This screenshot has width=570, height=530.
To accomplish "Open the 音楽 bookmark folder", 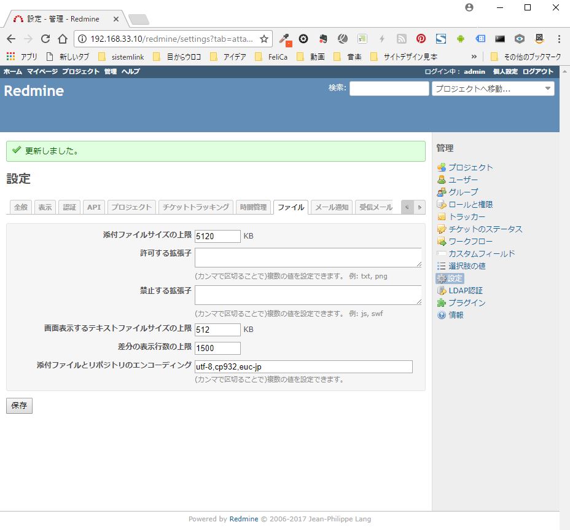I will pyautogui.click(x=348, y=57).
